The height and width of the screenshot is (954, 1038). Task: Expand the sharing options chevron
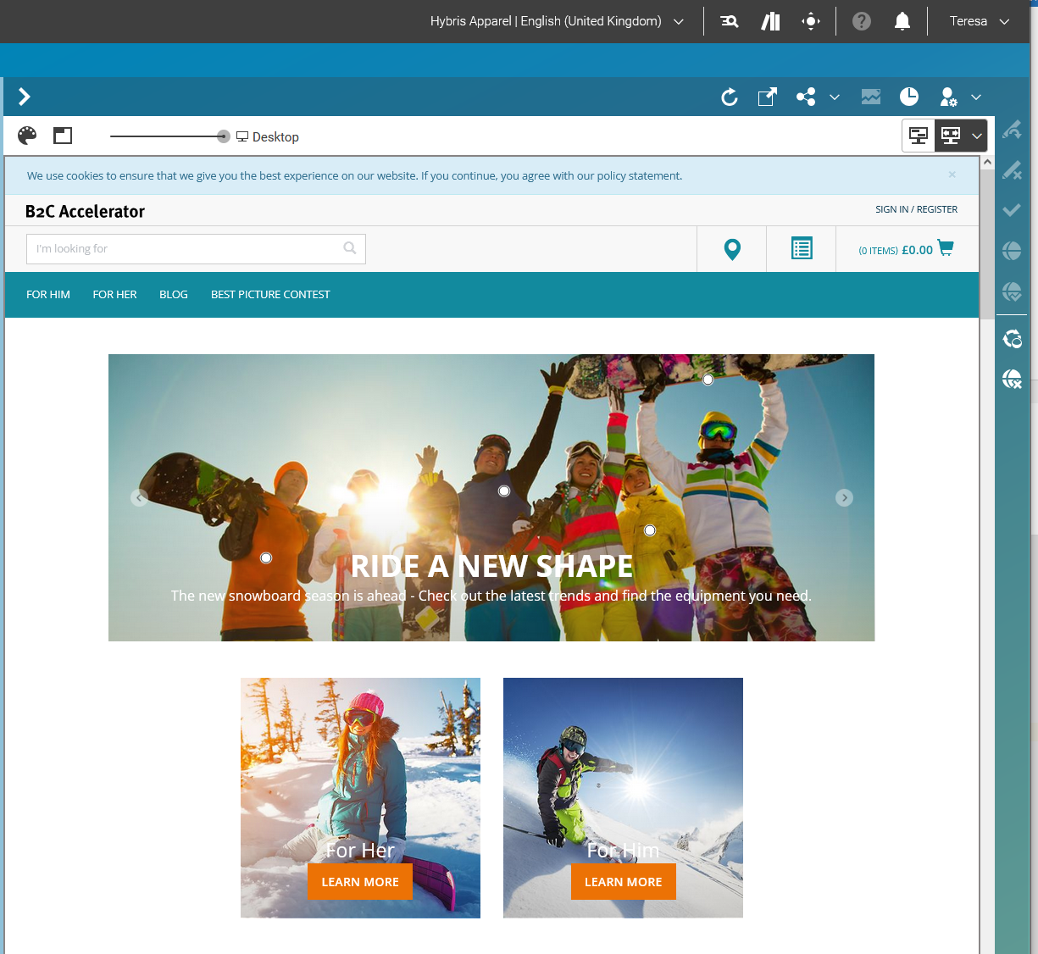tap(835, 97)
